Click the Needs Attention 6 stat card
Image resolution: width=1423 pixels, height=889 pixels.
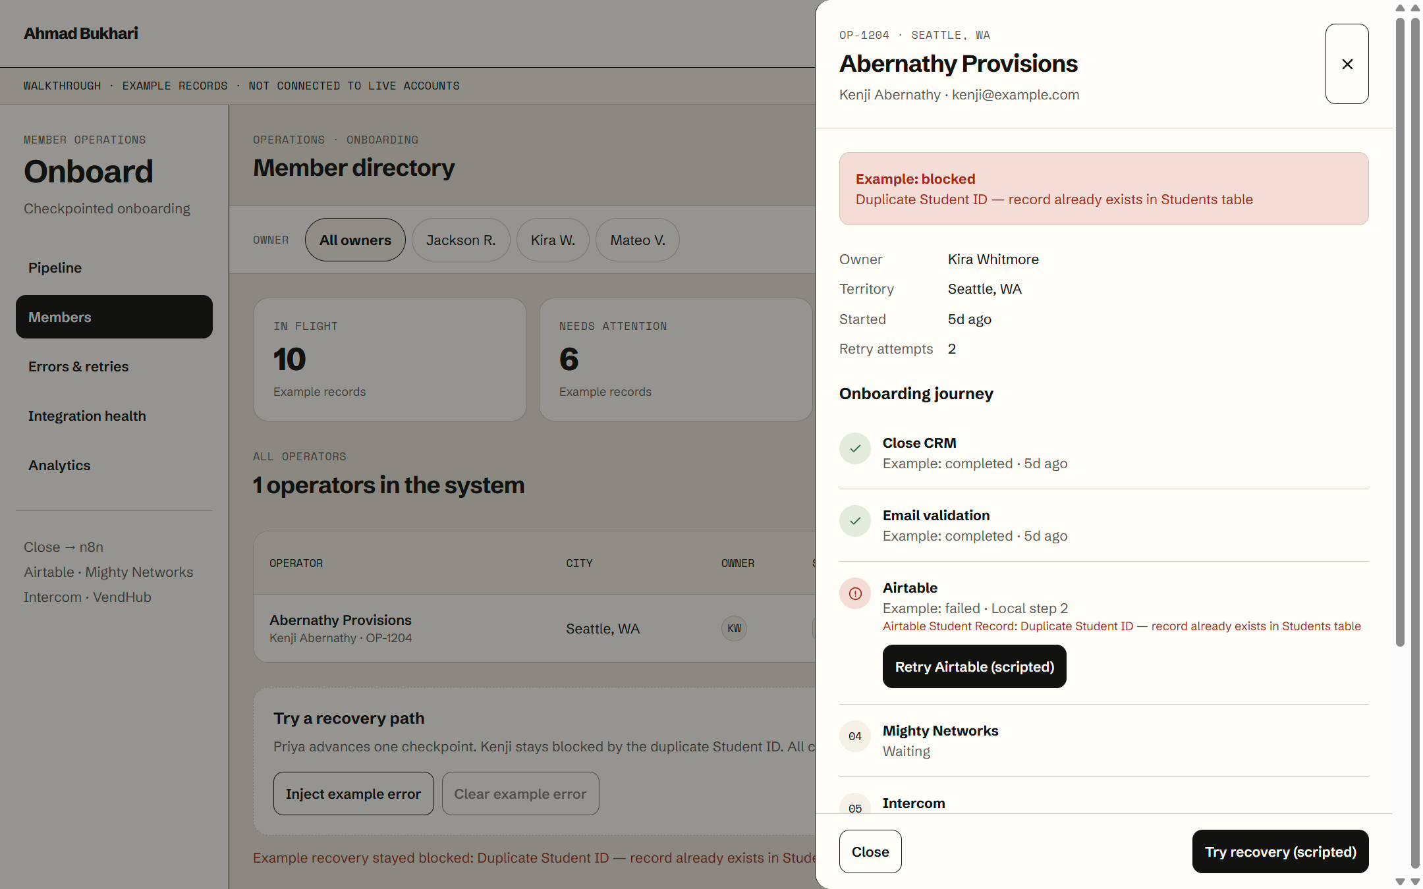[x=675, y=360]
